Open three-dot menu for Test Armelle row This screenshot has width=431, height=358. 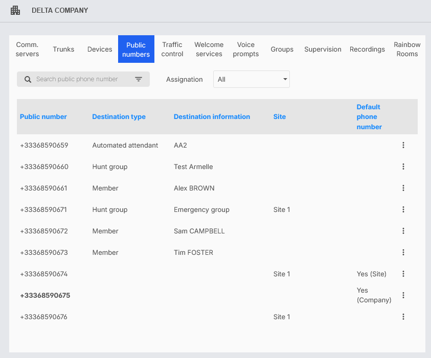[403, 167]
